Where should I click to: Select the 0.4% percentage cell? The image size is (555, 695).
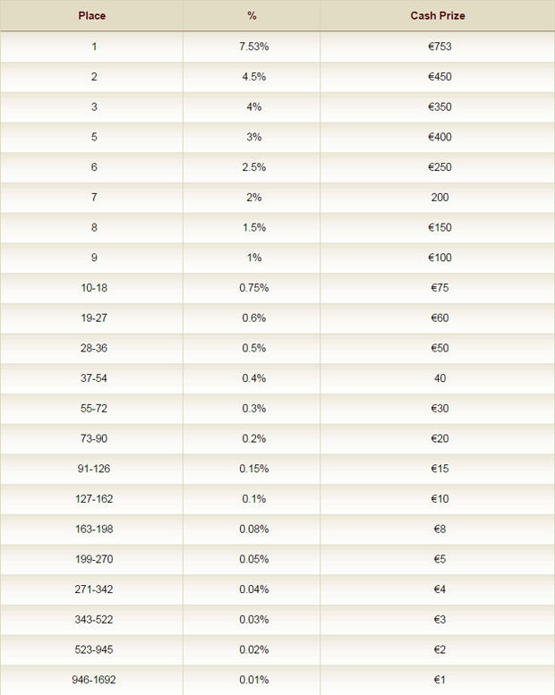click(x=253, y=378)
